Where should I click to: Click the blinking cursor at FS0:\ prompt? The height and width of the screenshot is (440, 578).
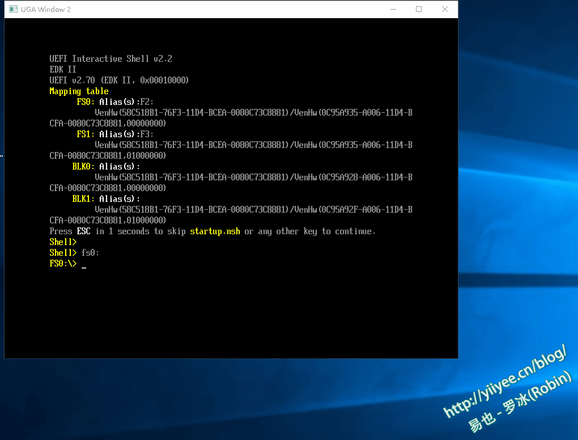[83, 266]
